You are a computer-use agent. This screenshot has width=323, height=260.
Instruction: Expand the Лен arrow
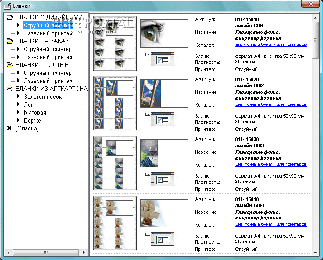18,104
